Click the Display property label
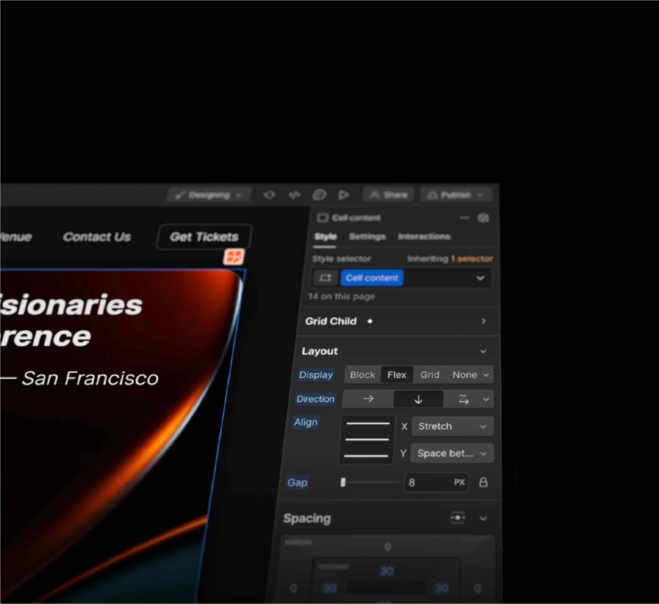 [316, 375]
